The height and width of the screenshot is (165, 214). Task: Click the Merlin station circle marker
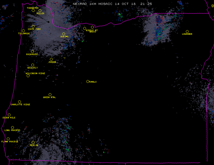(33, 142)
